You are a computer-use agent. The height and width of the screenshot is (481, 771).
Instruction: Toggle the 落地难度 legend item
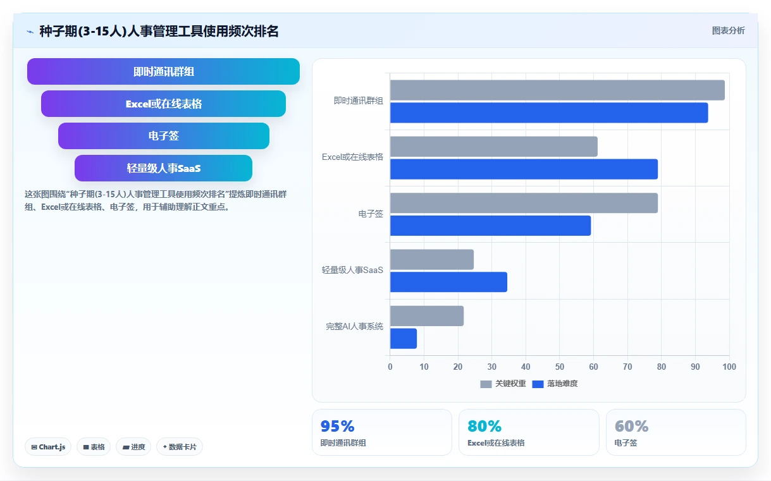click(x=555, y=384)
